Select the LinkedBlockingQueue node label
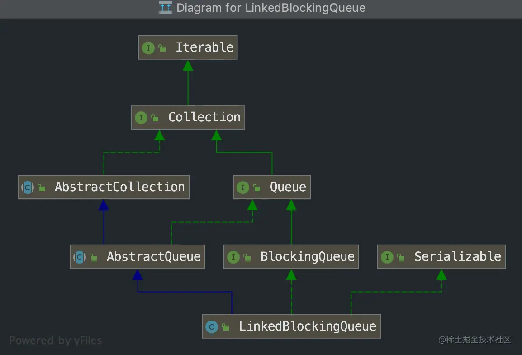This screenshot has width=522, height=355. point(308,326)
